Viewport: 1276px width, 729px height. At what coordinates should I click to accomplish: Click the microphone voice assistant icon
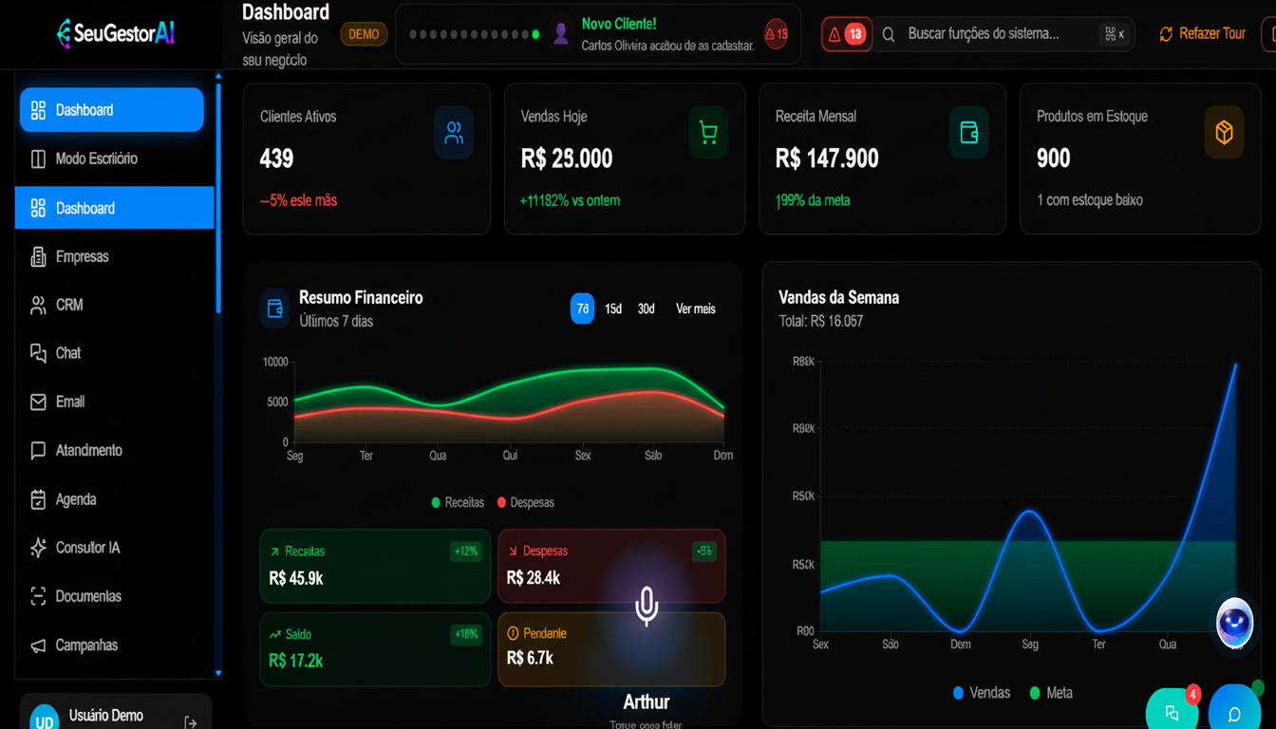click(x=647, y=606)
